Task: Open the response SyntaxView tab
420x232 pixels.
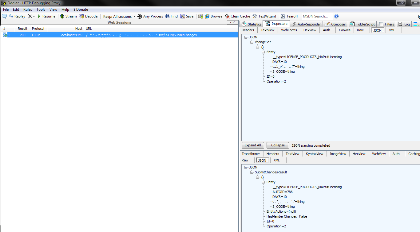Action: point(315,154)
